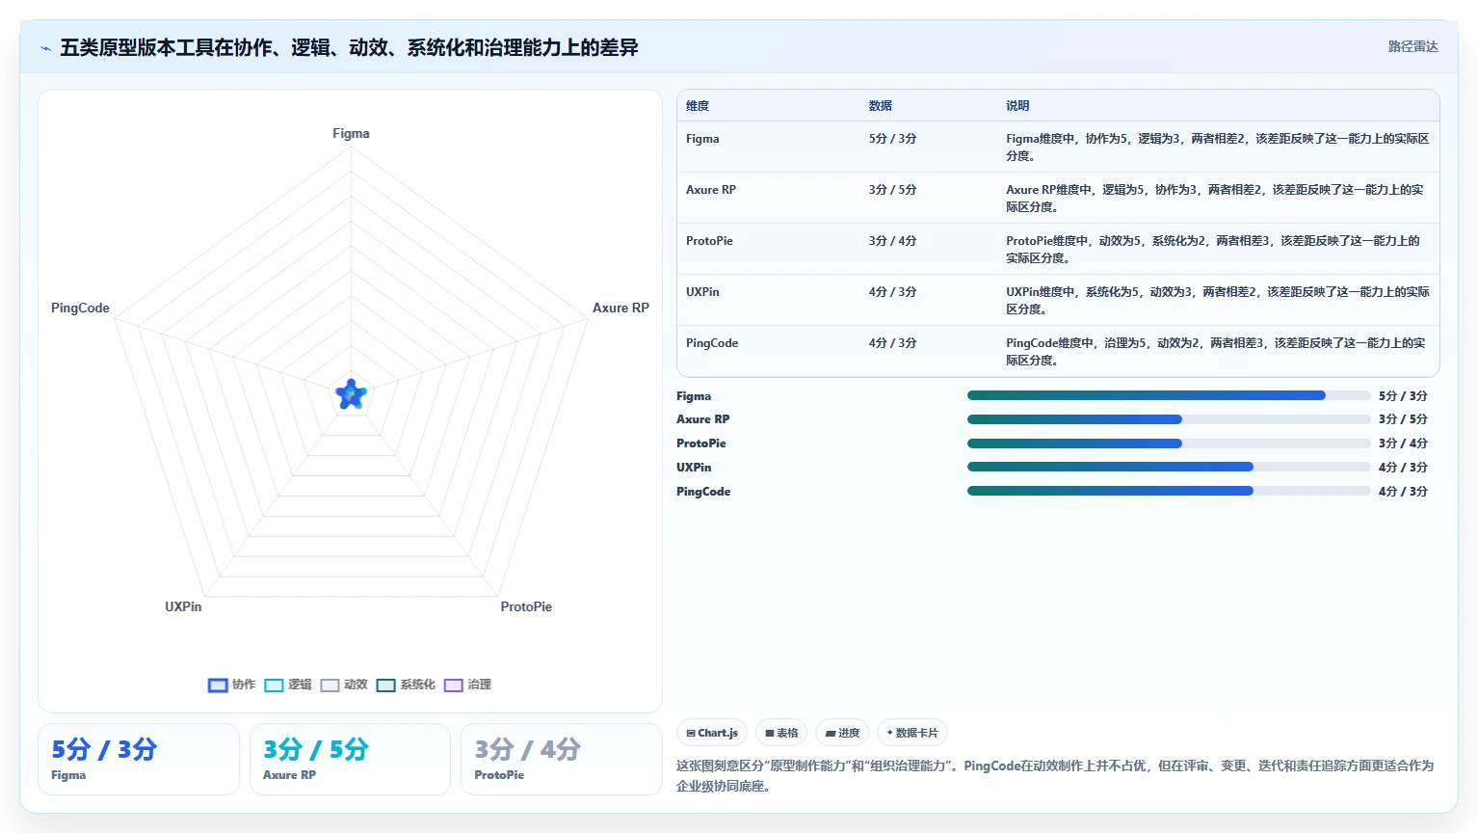This screenshot has height=833, width=1478.
Task: Click the 3分 / 4分 value beside ProtoPie bar
Action: [x=1403, y=443]
